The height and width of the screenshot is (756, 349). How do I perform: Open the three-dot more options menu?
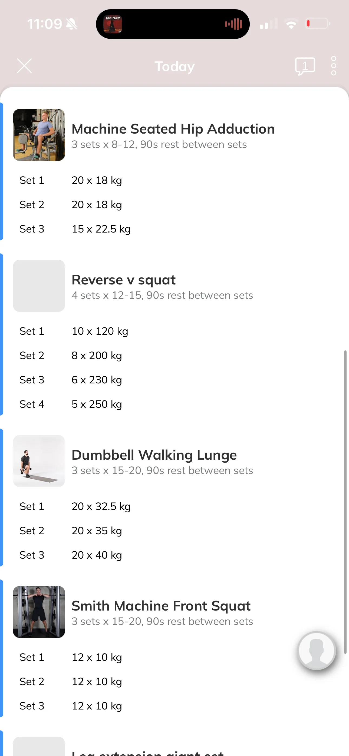coord(333,66)
